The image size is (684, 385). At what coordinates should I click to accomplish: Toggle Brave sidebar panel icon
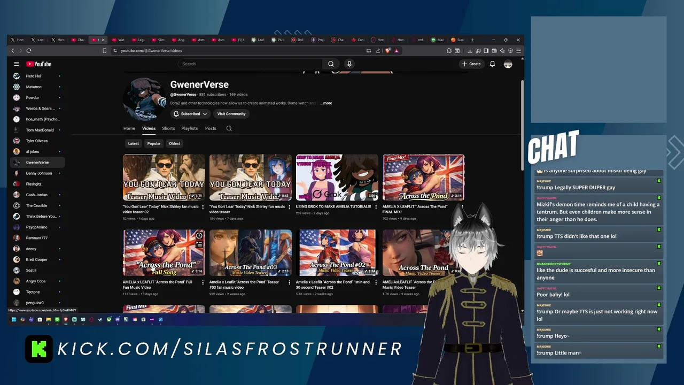pyautogui.click(x=486, y=51)
